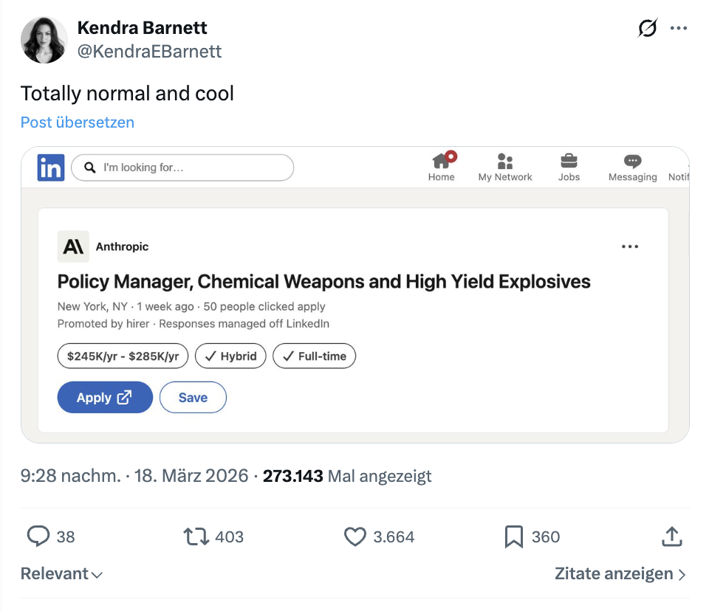Click LinkedIn logo in embedded image
Screen dimensions: 709x611
pos(51,168)
